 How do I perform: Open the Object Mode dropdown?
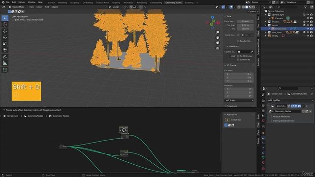(18, 7)
